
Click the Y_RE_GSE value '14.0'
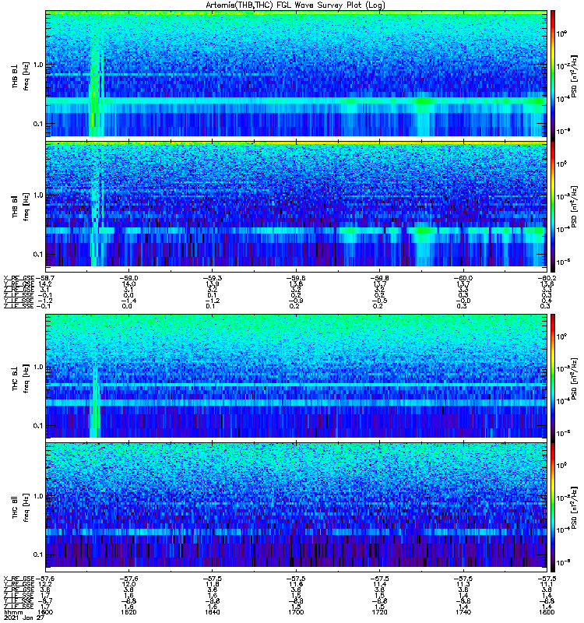(x=128, y=284)
